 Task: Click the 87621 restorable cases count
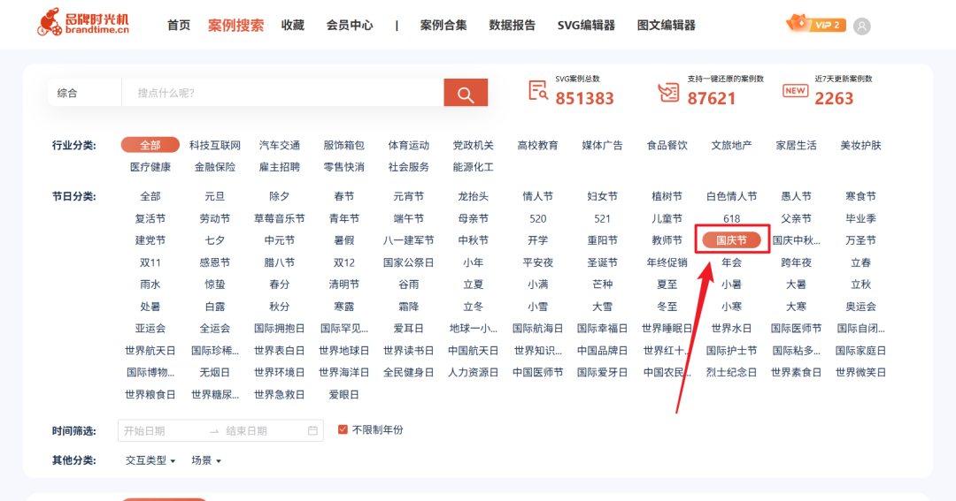(712, 99)
